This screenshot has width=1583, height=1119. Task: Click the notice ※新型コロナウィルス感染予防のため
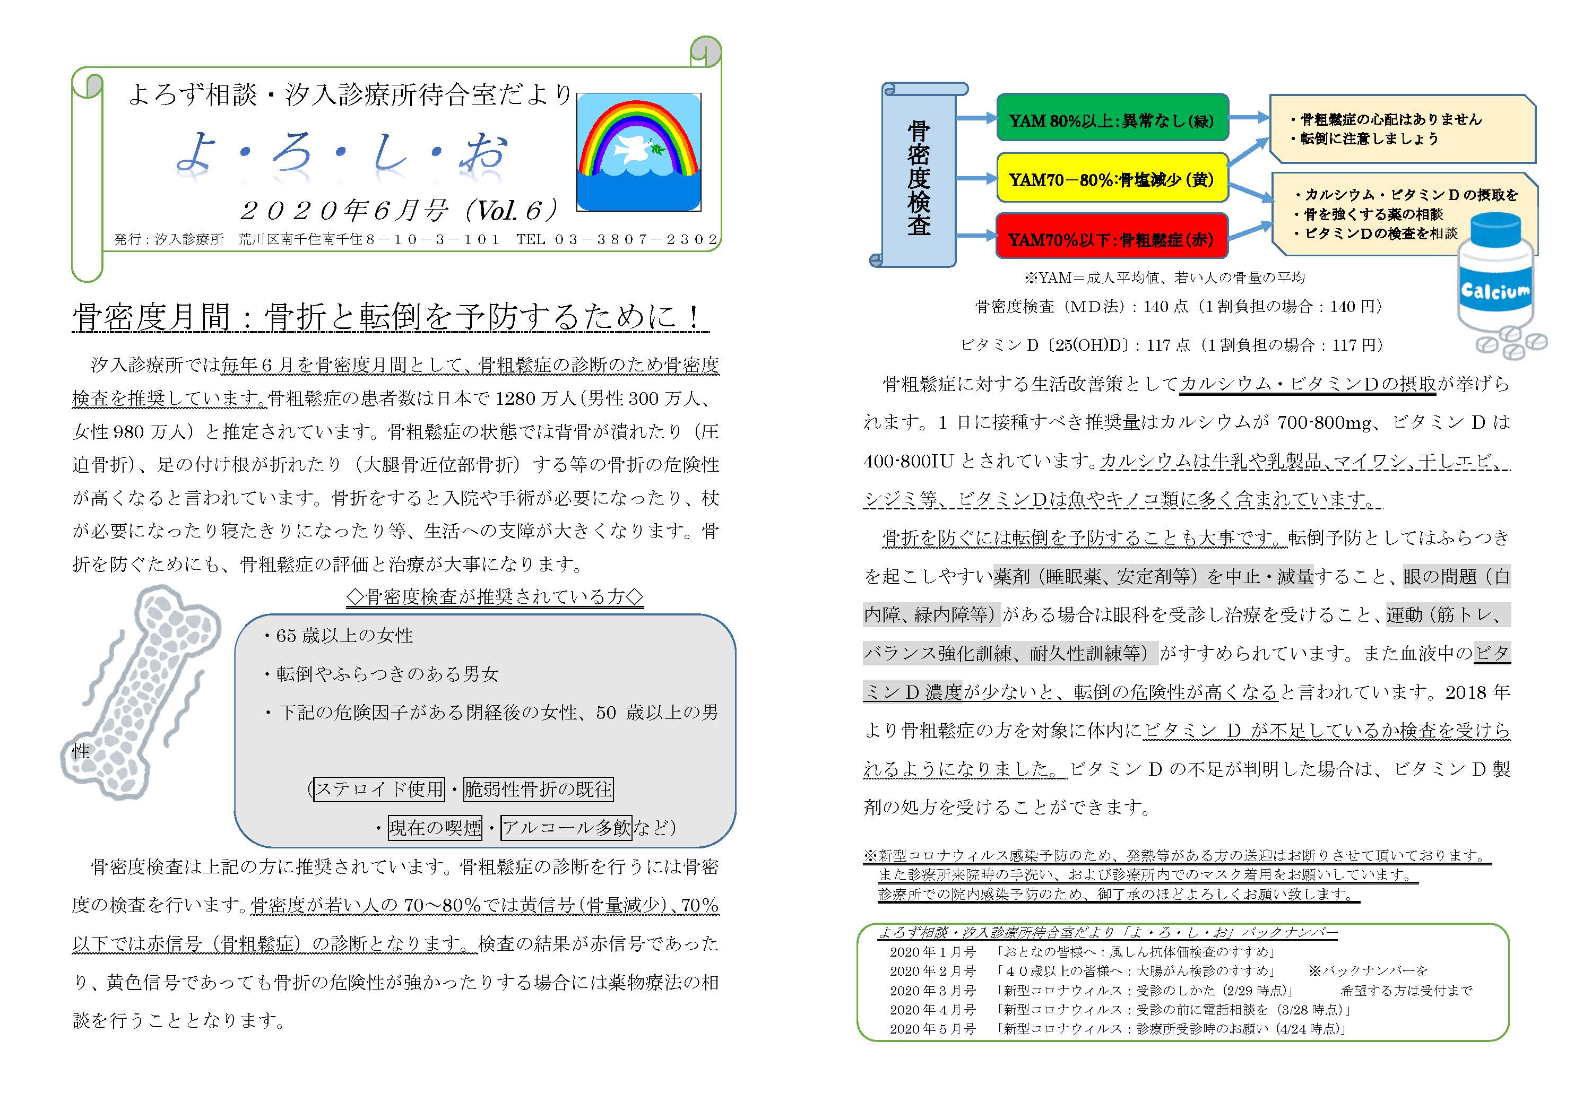coord(1177,856)
